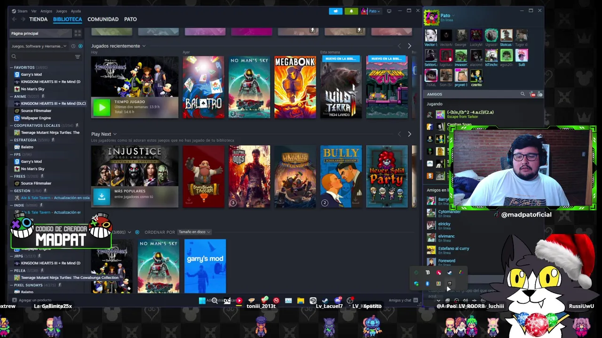Open Stoicus friend avatar
Image resolution: width=602 pixels, height=338 pixels.
(506, 35)
